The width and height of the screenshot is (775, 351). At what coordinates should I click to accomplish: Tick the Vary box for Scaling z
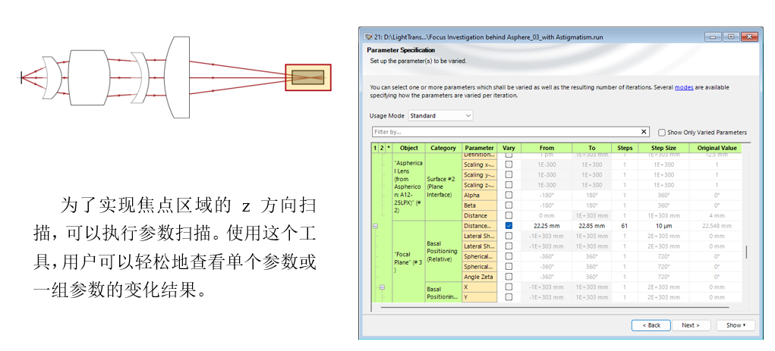click(x=509, y=185)
